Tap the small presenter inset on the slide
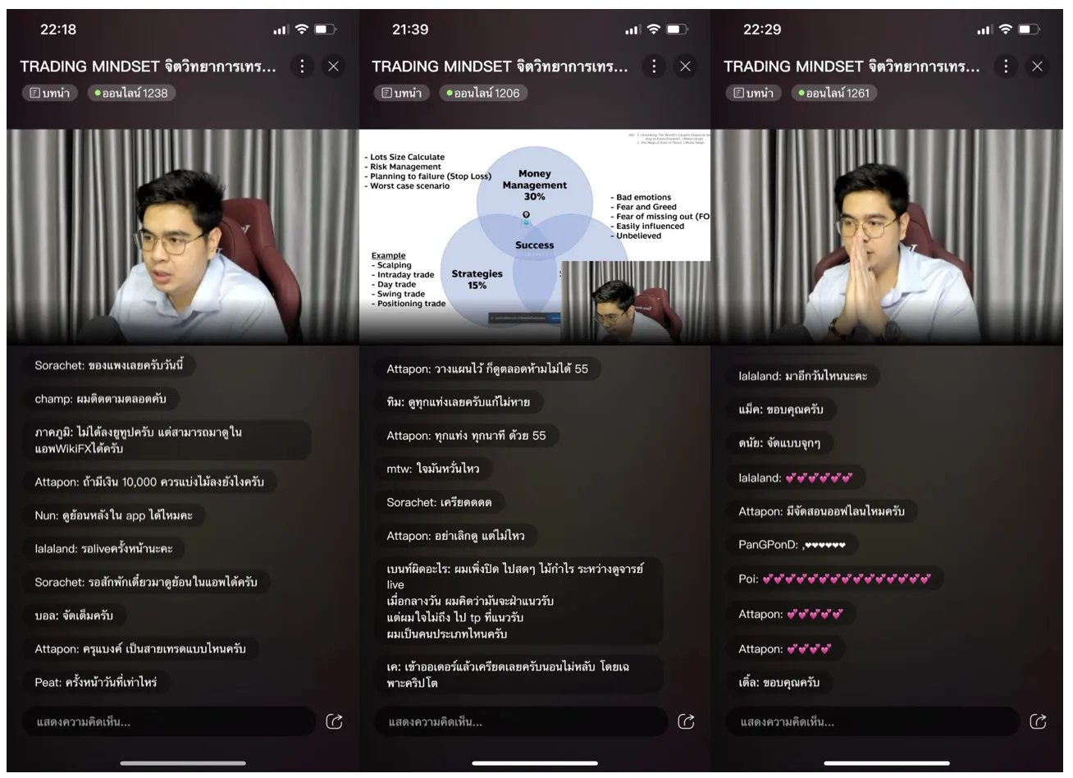This screenshot has height=778, width=1073. [x=636, y=302]
